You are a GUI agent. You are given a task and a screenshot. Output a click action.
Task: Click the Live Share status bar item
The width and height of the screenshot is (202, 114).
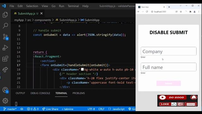click(x=50, y=109)
